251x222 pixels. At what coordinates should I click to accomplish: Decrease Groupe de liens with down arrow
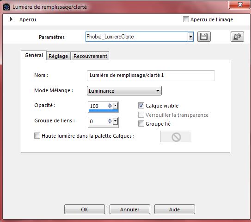point(110,123)
